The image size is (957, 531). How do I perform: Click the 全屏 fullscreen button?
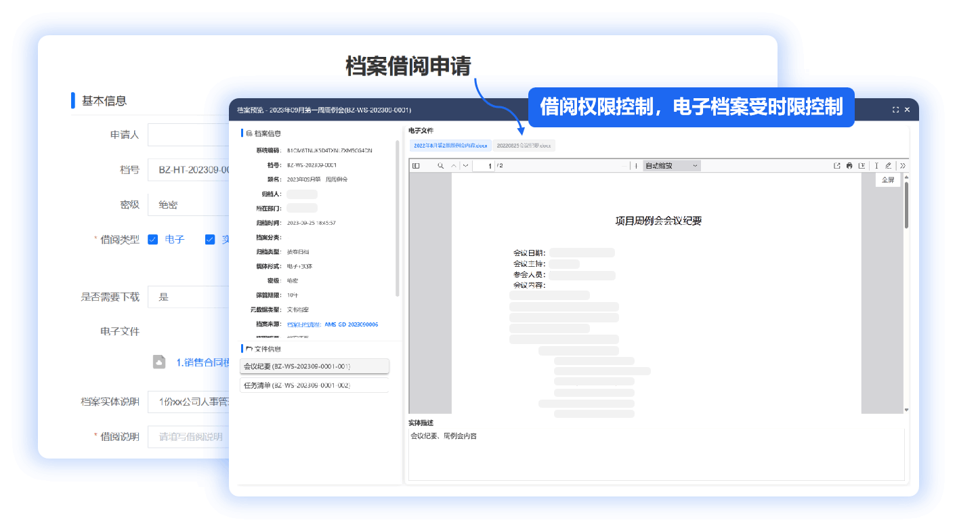(x=888, y=180)
